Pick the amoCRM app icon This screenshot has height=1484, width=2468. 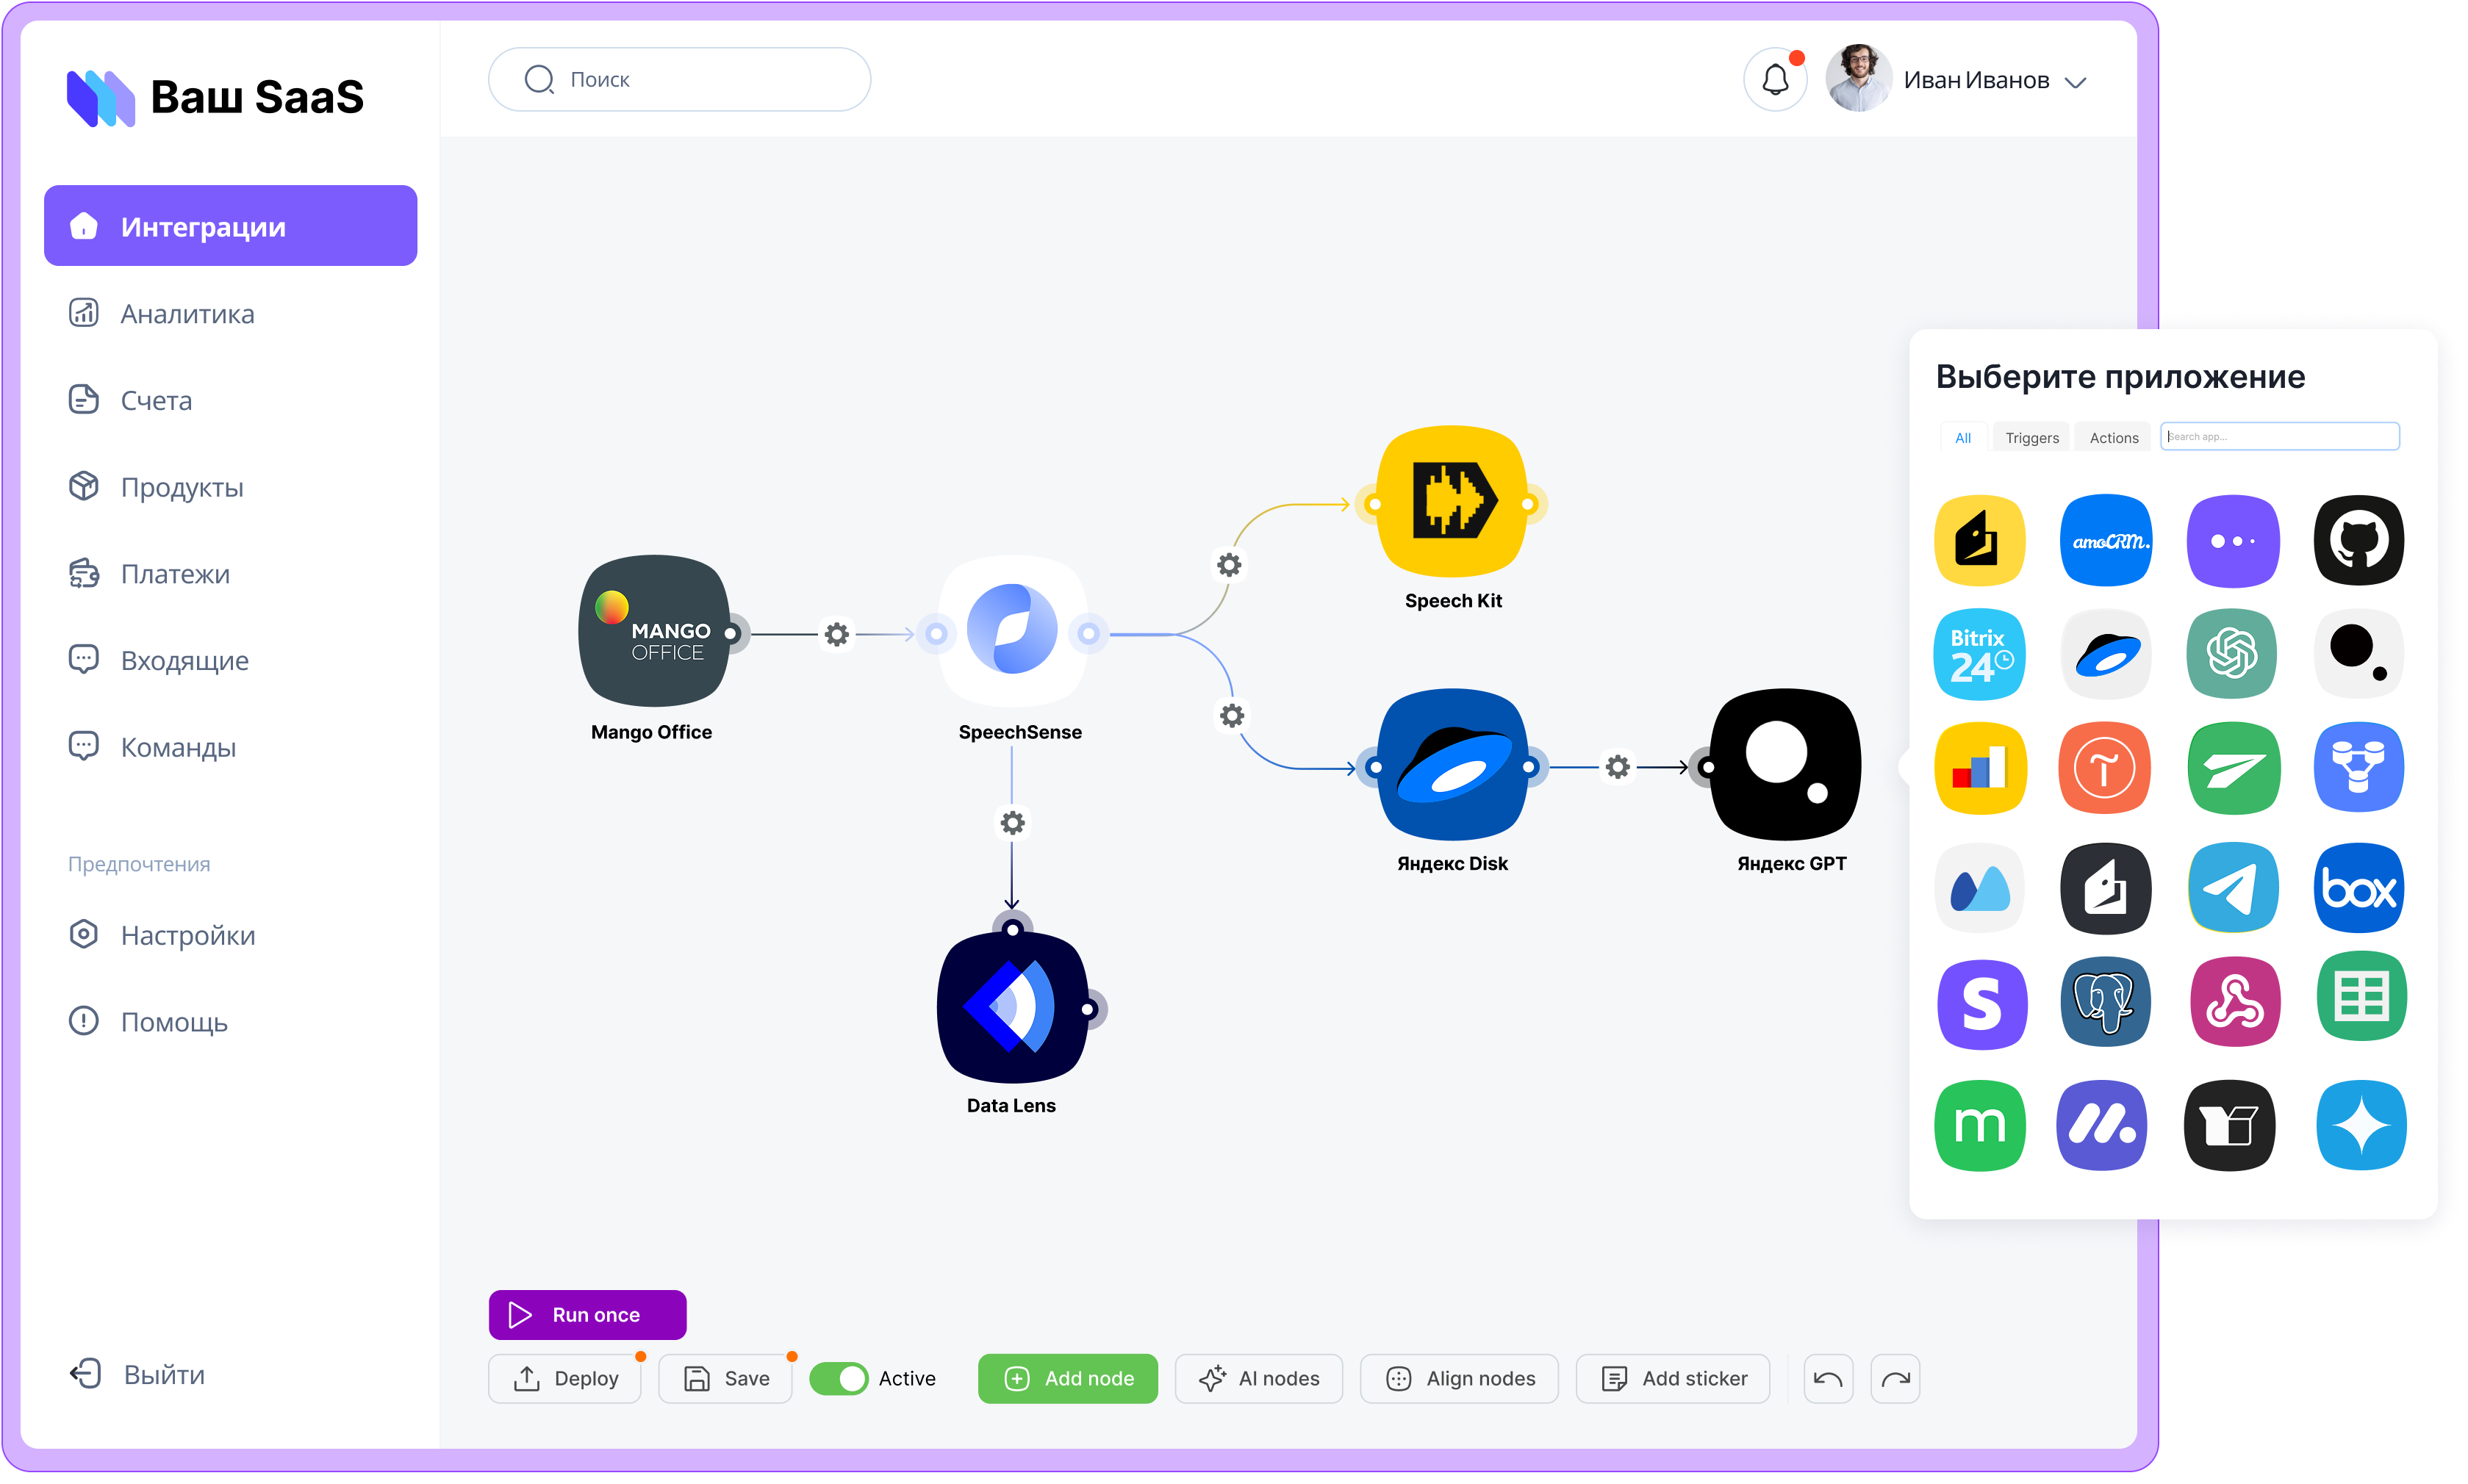click(x=2106, y=540)
